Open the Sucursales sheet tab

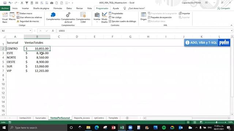tap(41, 118)
